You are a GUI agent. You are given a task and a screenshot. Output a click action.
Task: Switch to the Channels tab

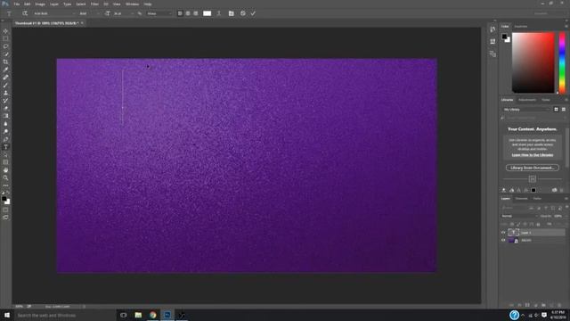click(521, 199)
